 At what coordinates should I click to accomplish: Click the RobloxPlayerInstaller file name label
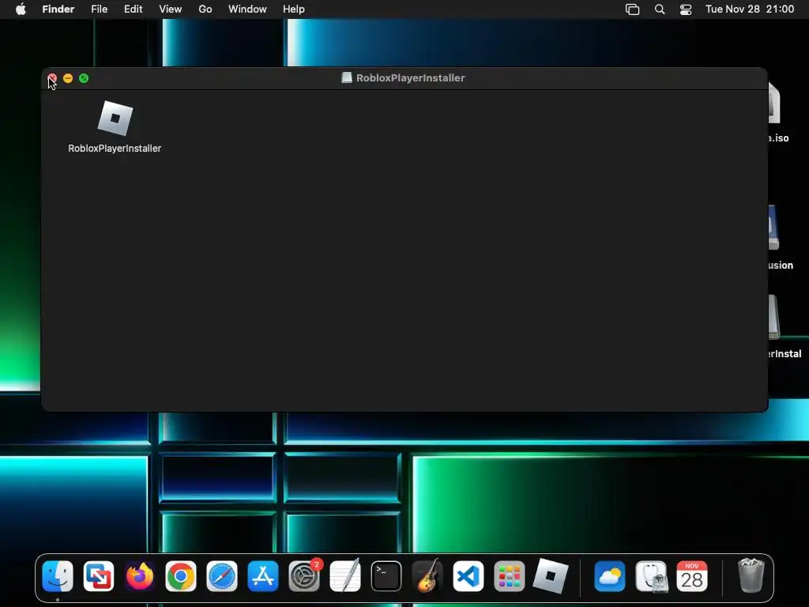click(115, 149)
